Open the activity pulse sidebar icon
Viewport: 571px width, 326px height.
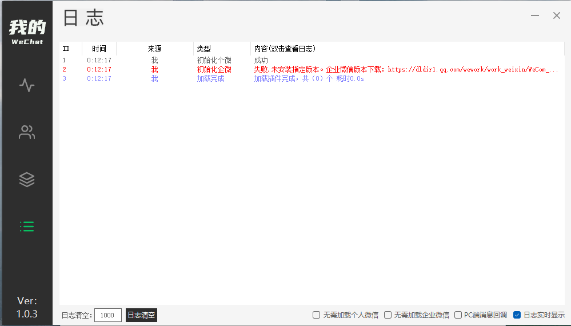[x=27, y=86]
